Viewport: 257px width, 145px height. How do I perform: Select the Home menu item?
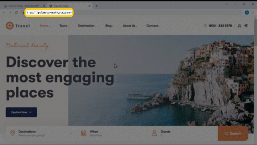click(45, 26)
